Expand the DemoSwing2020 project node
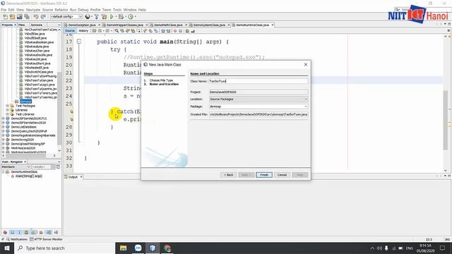The height and width of the screenshot is (254, 452). [4, 140]
